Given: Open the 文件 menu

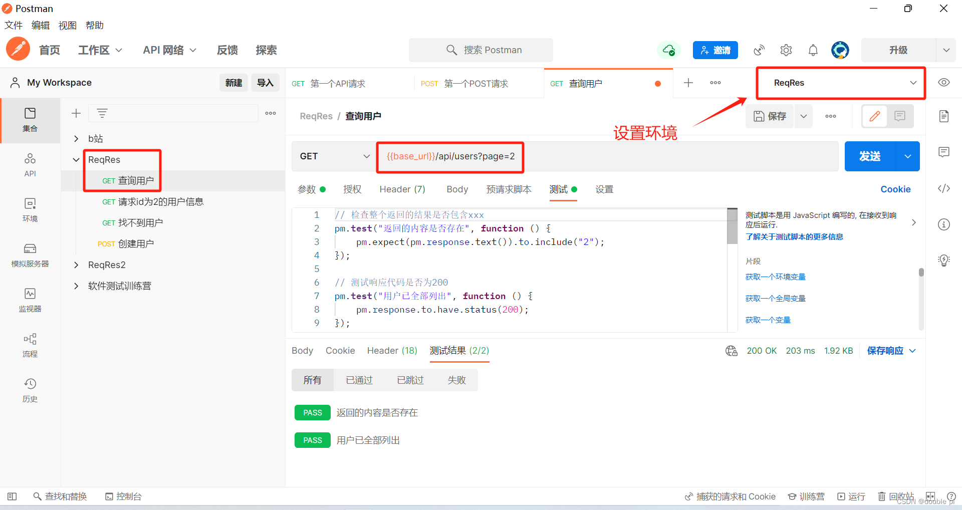Looking at the screenshot, I should coord(14,26).
